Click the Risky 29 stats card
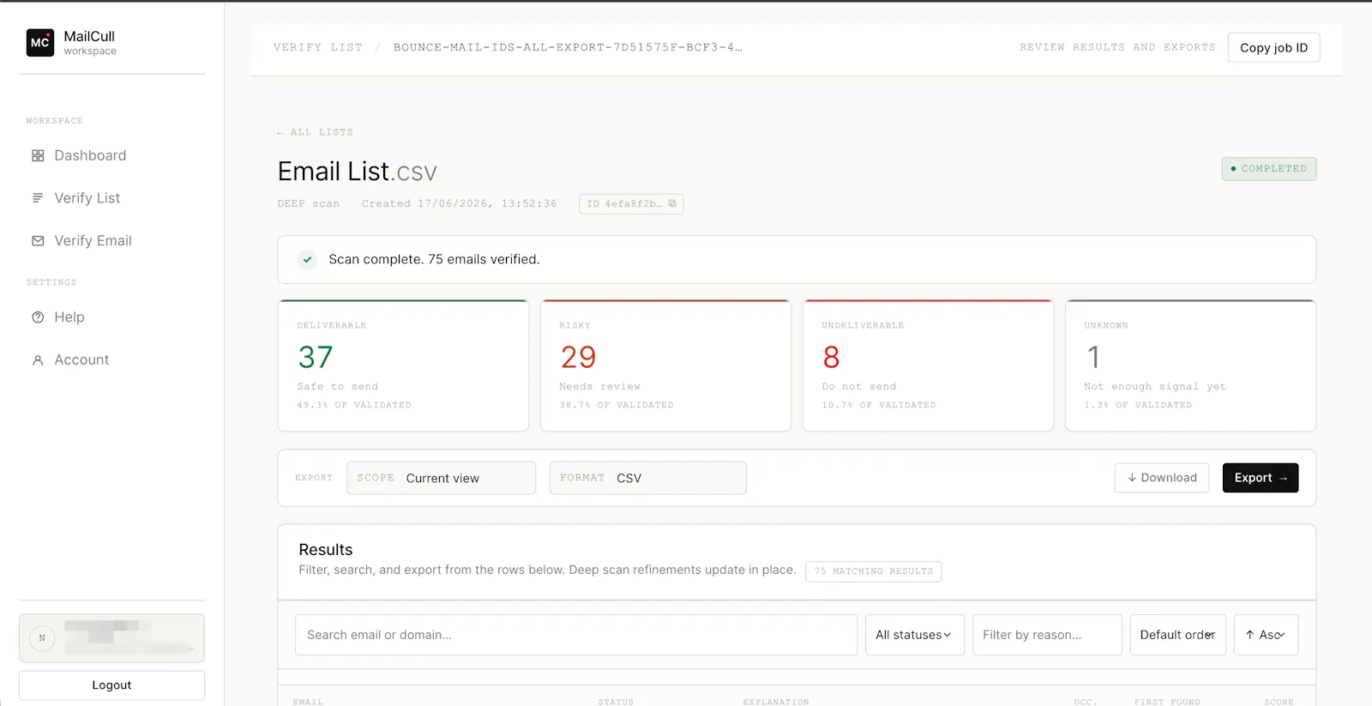The width and height of the screenshot is (1372, 706). point(665,365)
